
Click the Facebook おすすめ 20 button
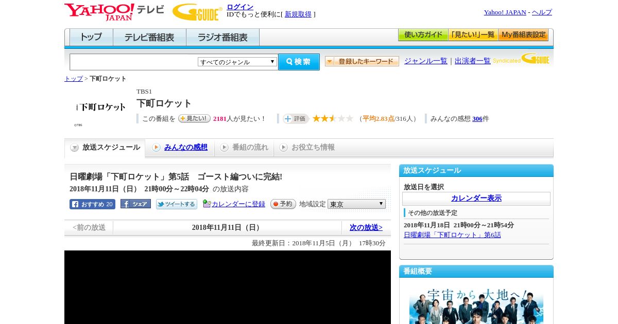click(92, 204)
